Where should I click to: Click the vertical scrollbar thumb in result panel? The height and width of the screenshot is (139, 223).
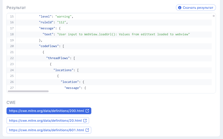pyautogui.click(x=213, y=16)
